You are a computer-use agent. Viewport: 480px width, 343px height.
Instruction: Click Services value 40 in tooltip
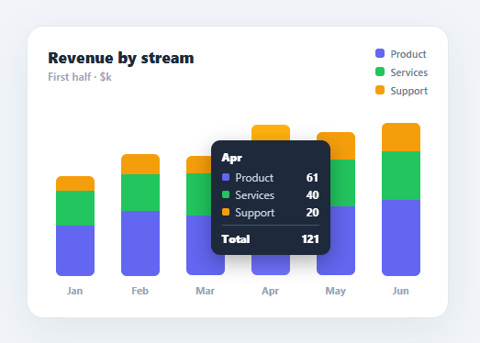point(312,195)
